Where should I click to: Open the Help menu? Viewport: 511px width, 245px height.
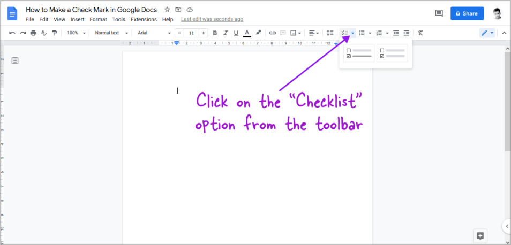pos(168,19)
